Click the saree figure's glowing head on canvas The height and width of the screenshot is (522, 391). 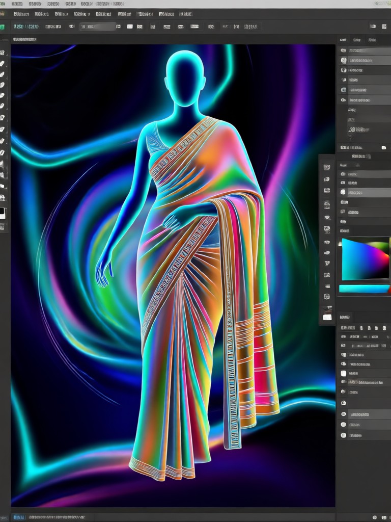tap(184, 78)
